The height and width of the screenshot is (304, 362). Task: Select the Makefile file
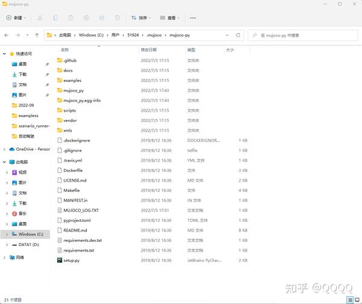72,191
